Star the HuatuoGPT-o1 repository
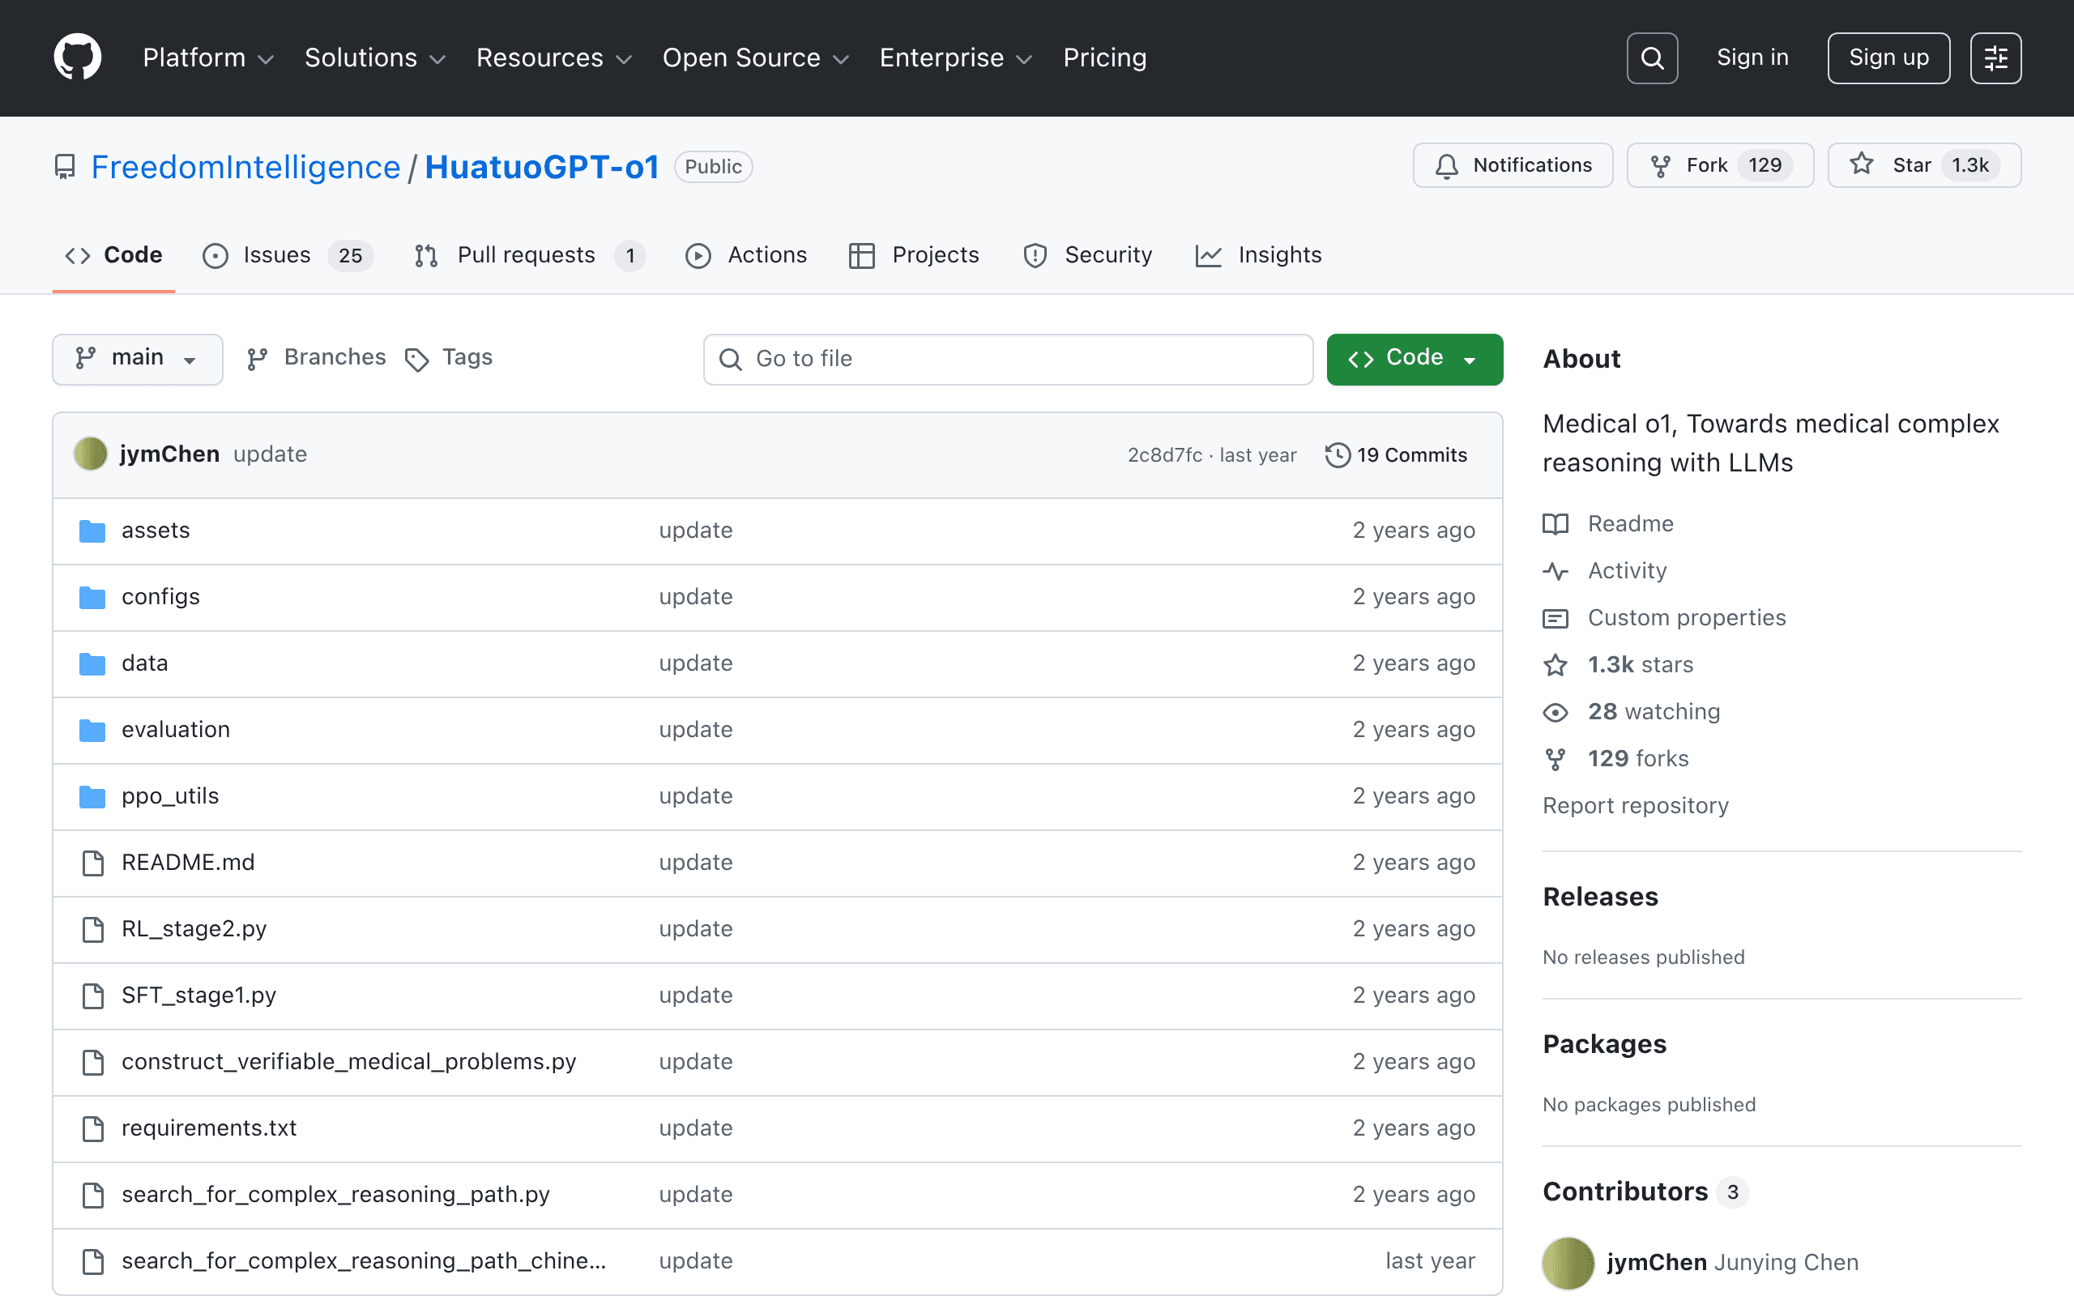This screenshot has width=2074, height=1296. coord(1924,165)
